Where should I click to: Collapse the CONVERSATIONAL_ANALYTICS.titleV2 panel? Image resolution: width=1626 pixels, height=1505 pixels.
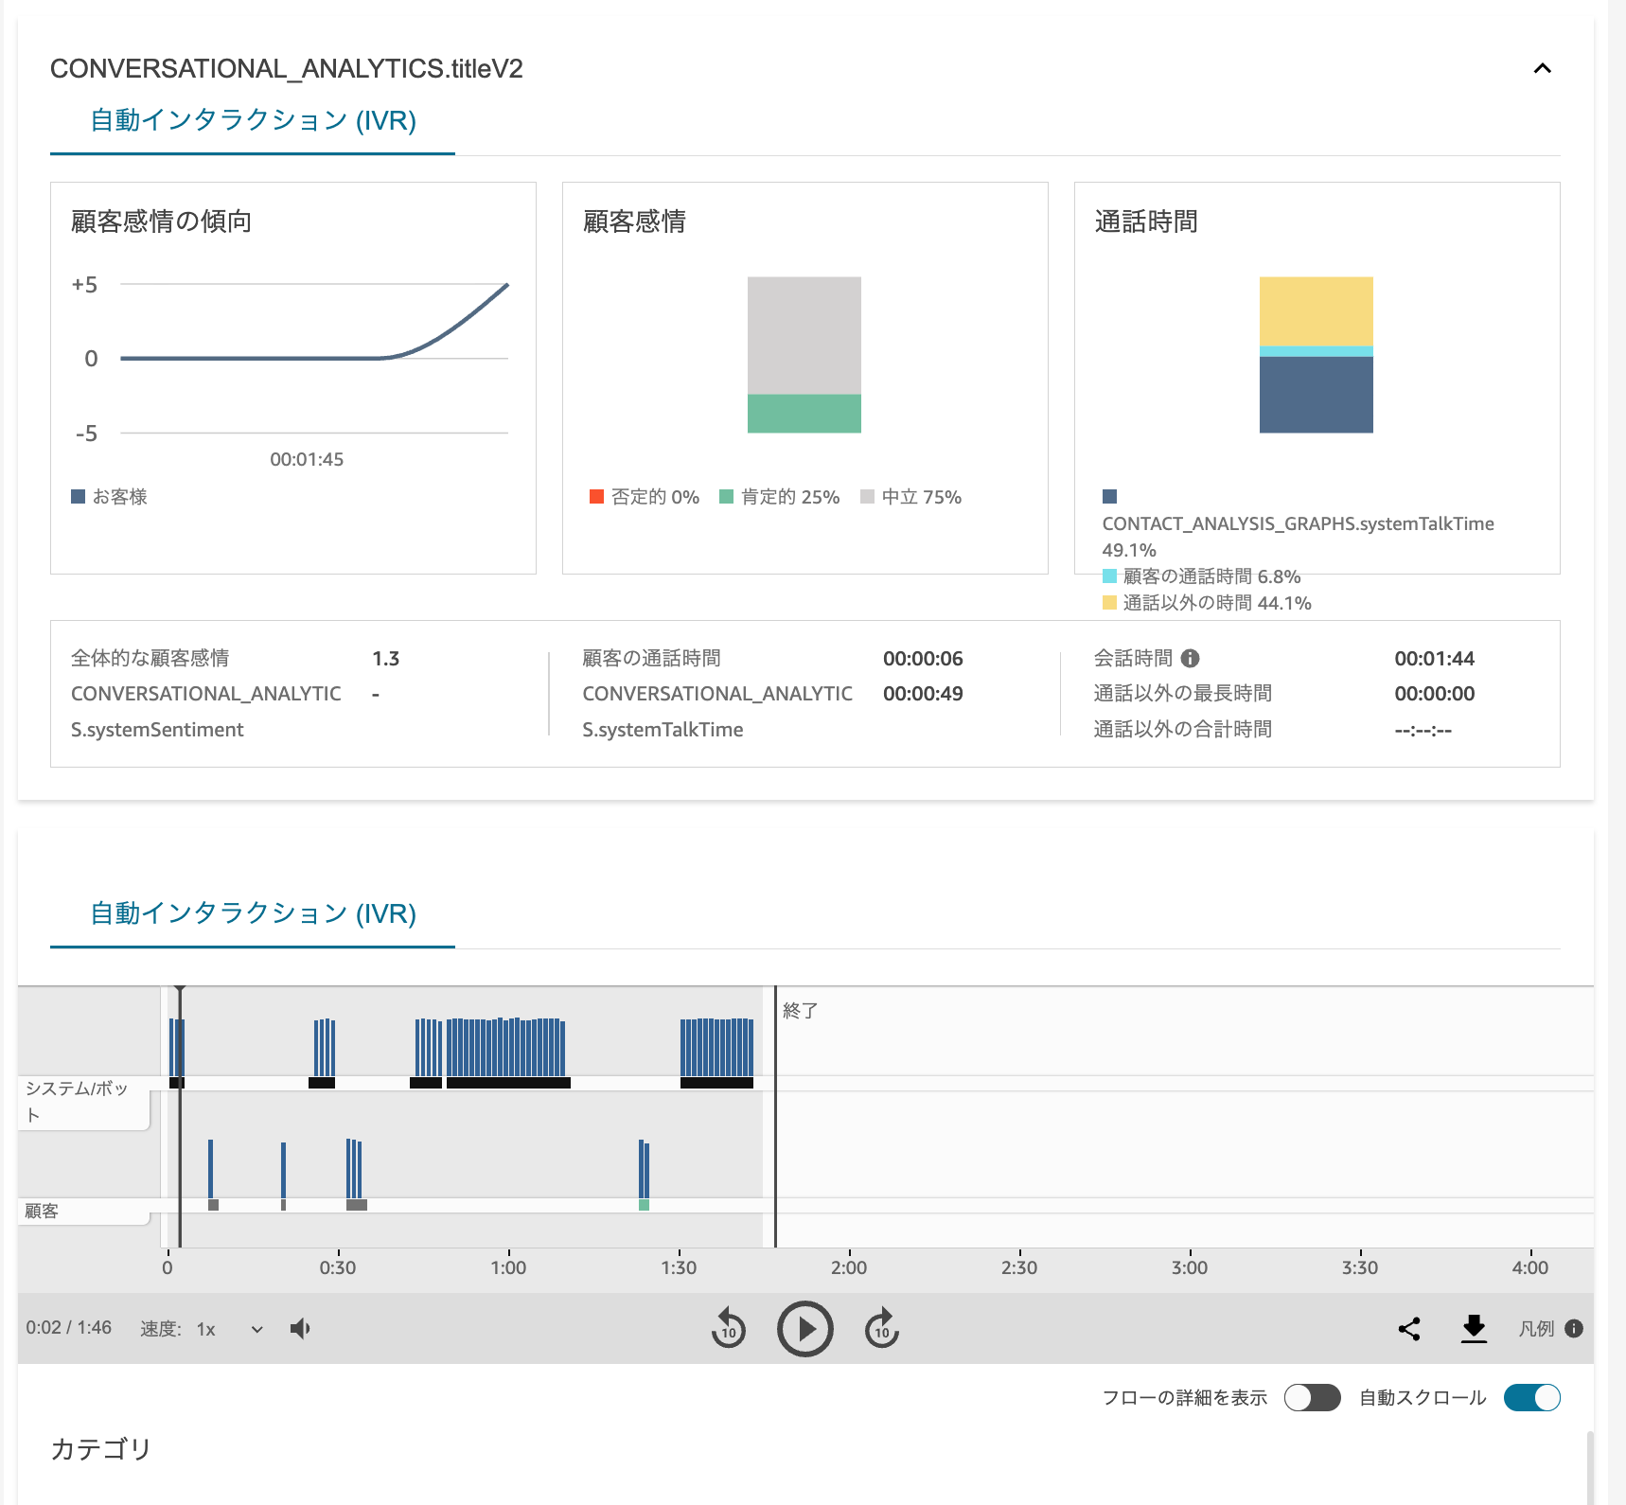tap(1541, 69)
